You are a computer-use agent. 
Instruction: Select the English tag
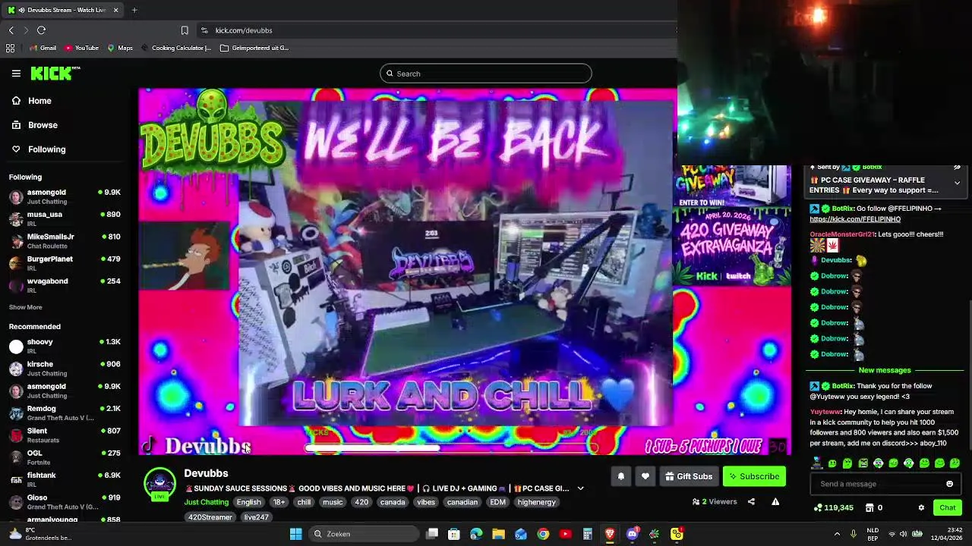(248, 502)
